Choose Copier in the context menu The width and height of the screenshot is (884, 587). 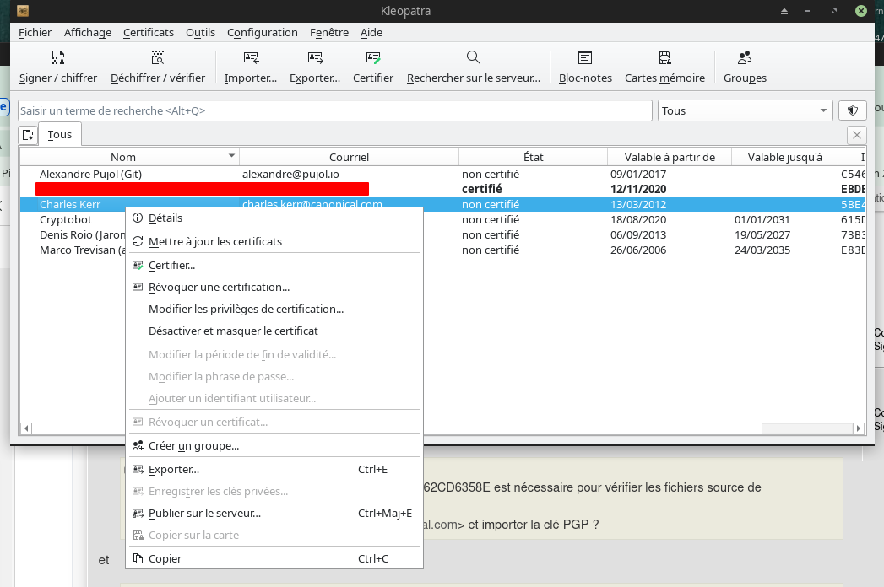[274, 559]
